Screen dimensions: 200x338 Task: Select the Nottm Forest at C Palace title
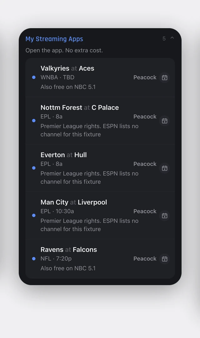[x=80, y=107]
